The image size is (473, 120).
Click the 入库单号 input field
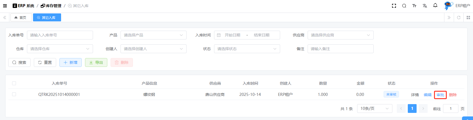(60, 35)
